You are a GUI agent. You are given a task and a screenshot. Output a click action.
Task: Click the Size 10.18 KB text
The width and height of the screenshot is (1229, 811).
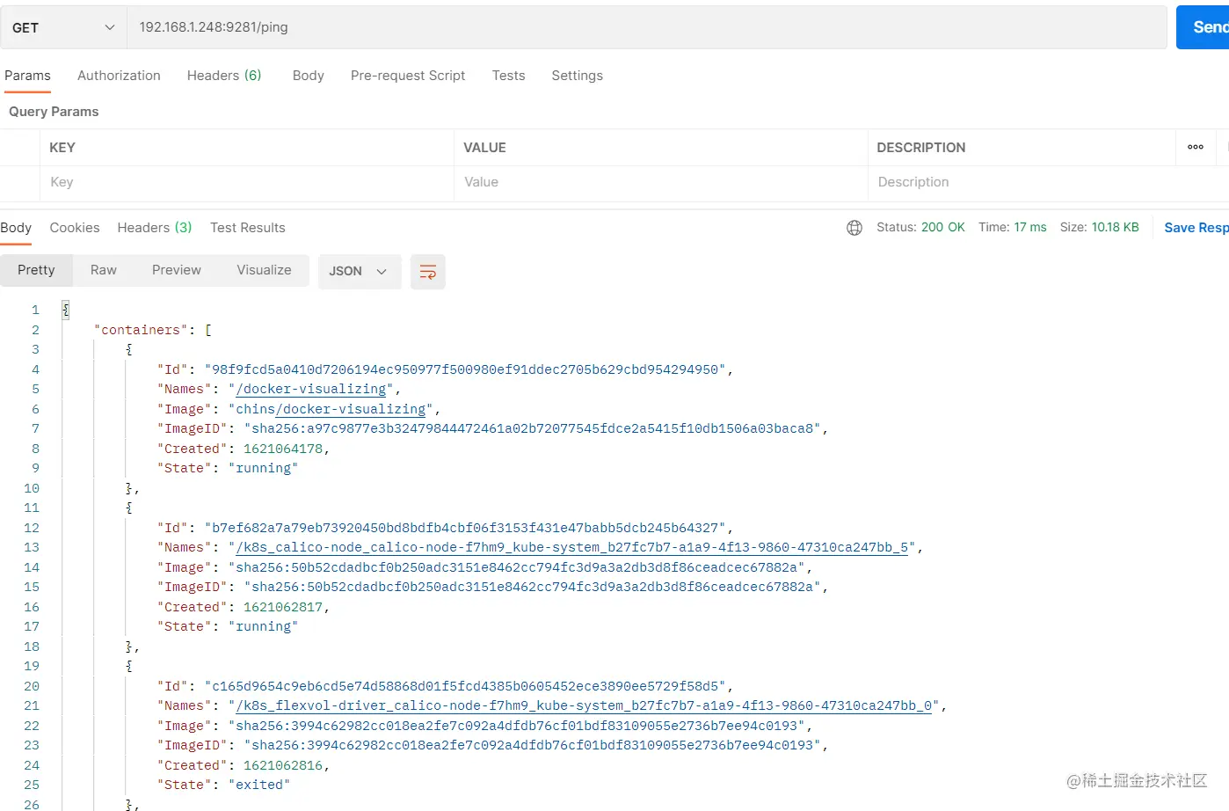[x=1099, y=227]
